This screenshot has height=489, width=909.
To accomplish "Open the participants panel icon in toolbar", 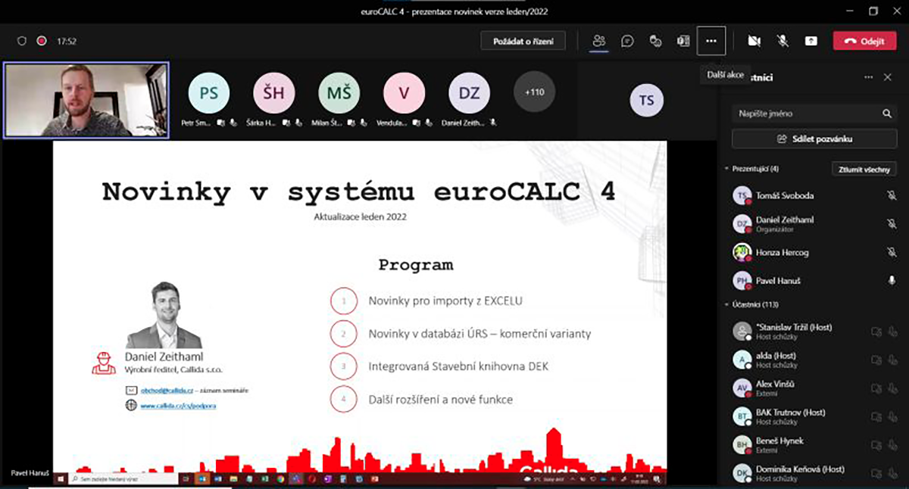I will pyautogui.click(x=599, y=41).
